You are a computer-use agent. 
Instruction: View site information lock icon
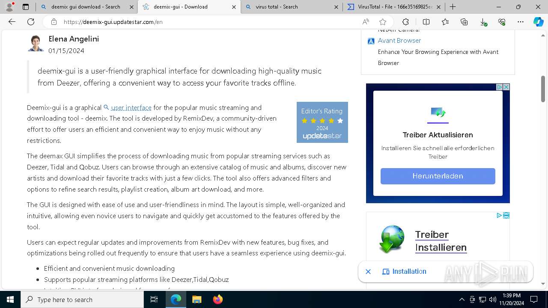coord(54,22)
